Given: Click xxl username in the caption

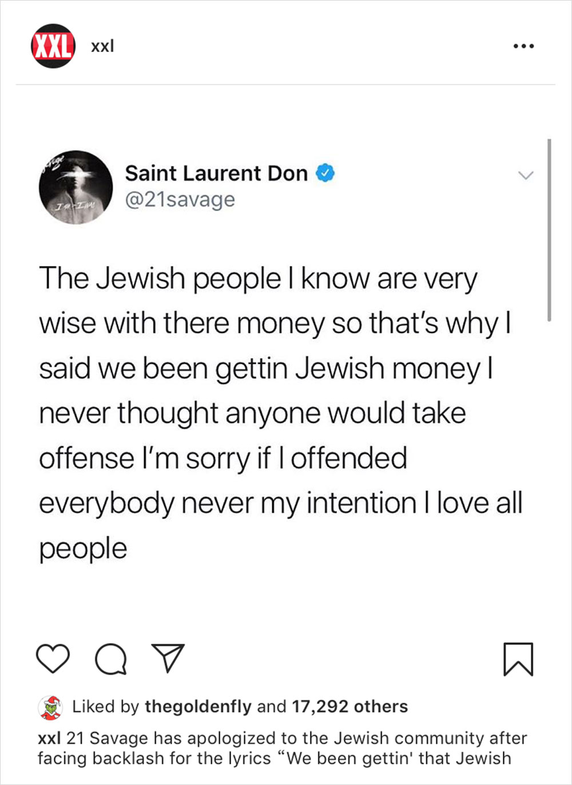Looking at the screenshot, I should 49,738.
